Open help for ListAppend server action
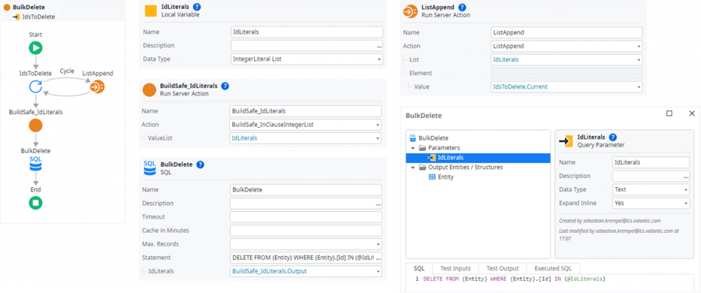This screenshot has width=701, height=293. pyautogui.click(x=463, y=8)
